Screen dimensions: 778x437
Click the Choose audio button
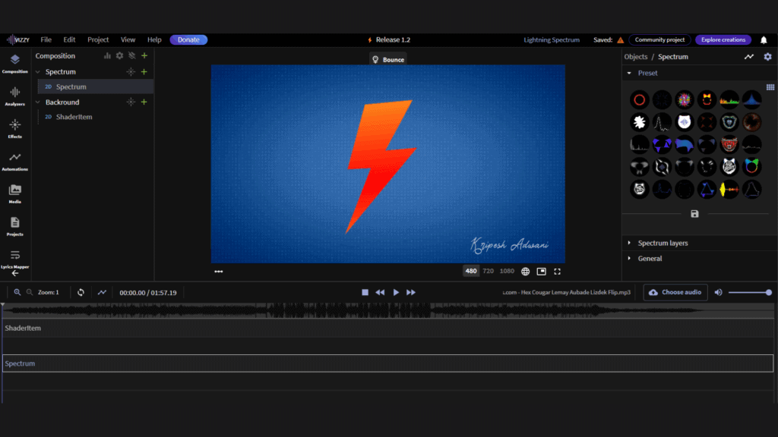pyautogui.click(x=675, y=292)
